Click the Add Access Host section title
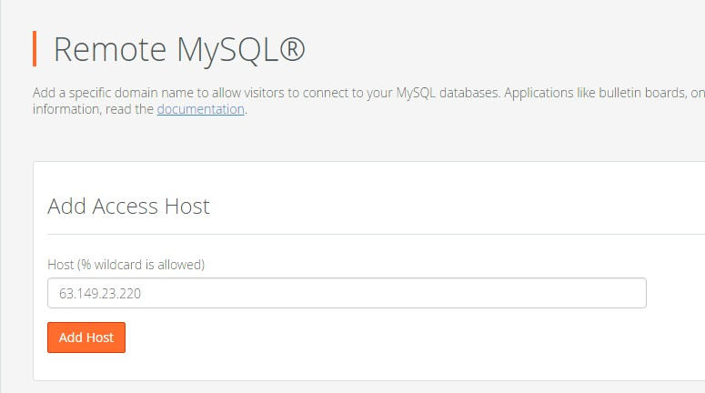The image size is (705, 393). pyautogui.click(x=128, y=206)
